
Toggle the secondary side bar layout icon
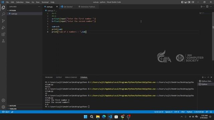click(189, 2)
